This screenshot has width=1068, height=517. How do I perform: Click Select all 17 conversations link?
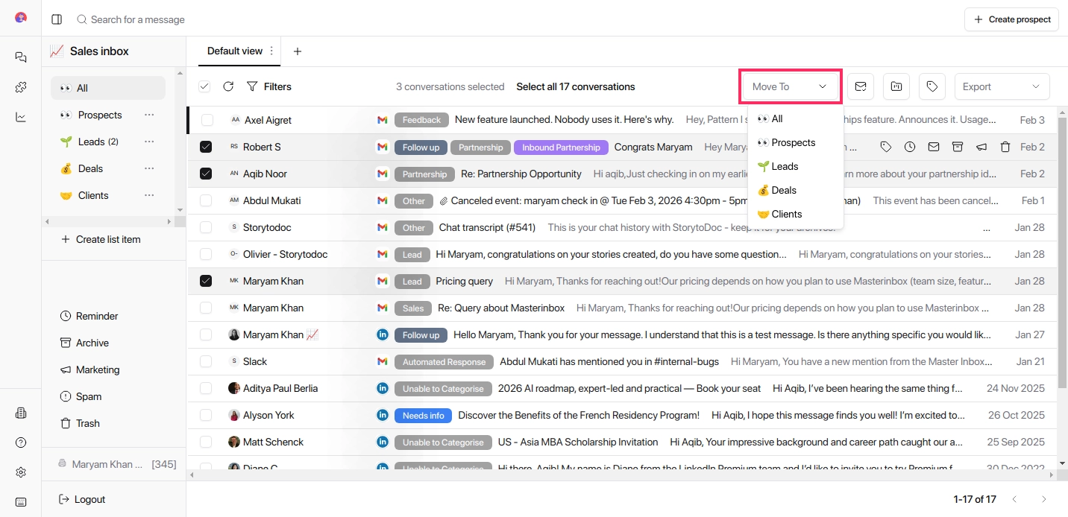[575, 86]
